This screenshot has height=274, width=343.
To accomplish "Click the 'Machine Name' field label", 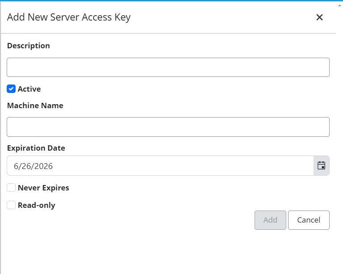I will click(35, 105).
